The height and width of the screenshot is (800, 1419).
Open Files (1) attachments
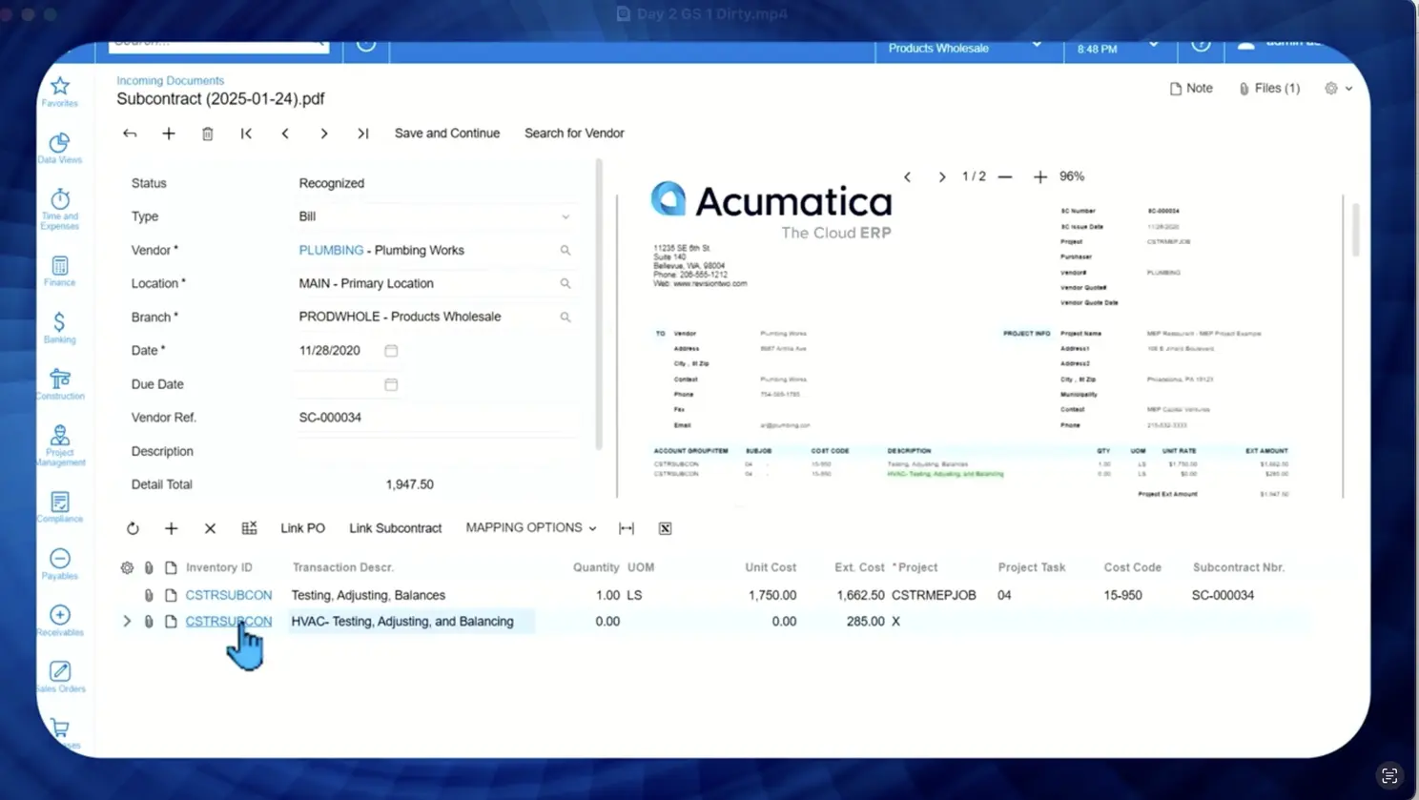tap(1269, 89)
